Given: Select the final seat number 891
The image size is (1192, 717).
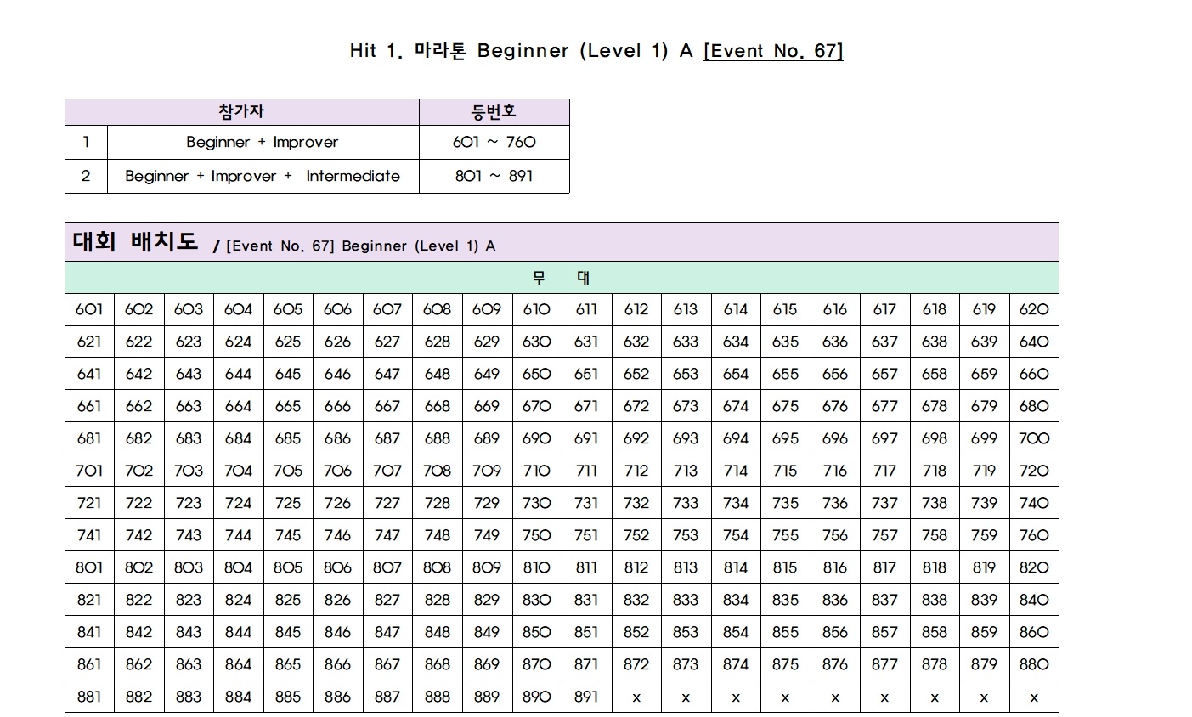Looking at the screenshot, I should point(586,697).
